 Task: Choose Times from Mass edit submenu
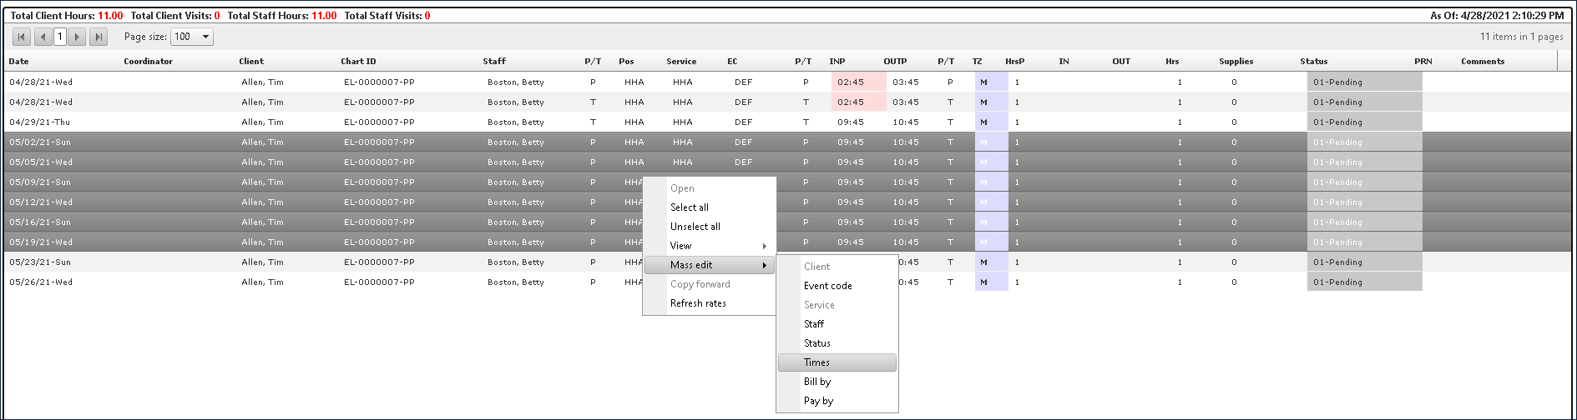click(x=837, y=362)
